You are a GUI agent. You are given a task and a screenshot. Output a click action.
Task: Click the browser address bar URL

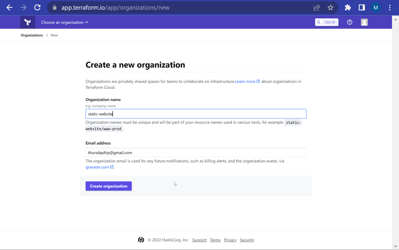(115, 8)
